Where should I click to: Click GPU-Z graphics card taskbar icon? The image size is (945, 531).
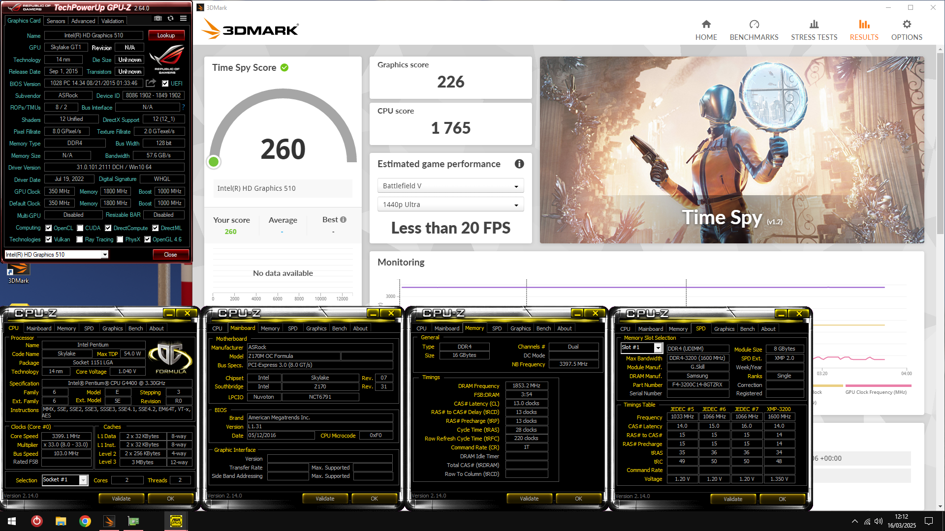tap(133, 521)
